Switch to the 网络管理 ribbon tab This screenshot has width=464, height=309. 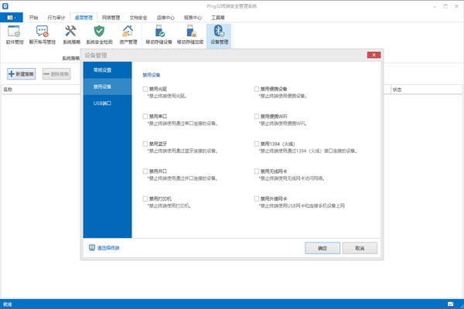coord(111,17)
